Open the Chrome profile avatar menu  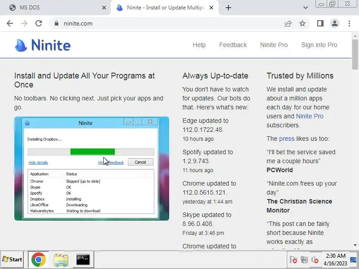(334, 23)
